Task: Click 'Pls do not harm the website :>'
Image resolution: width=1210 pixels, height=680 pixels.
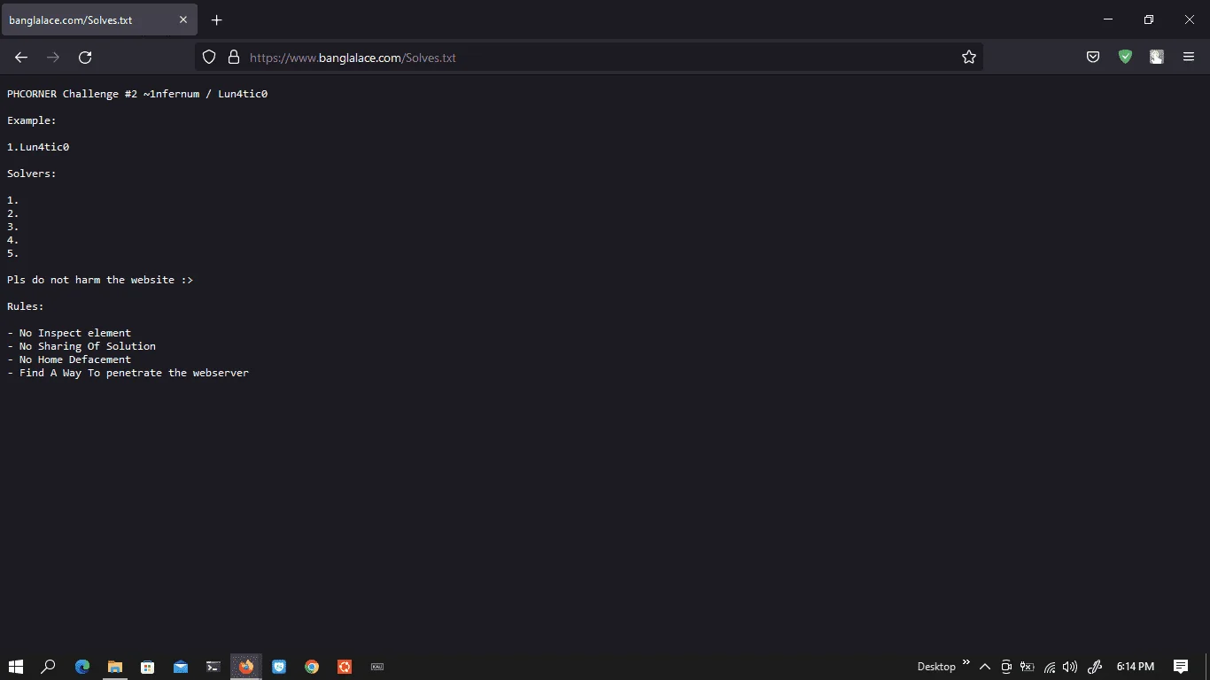Action: [100, 280]
